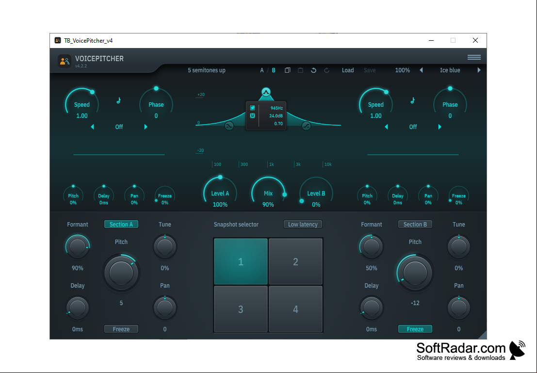Click the power icon in the EQ band popup
The height and width of the screenshot is (373, 537).
click(x=252, y=116)
